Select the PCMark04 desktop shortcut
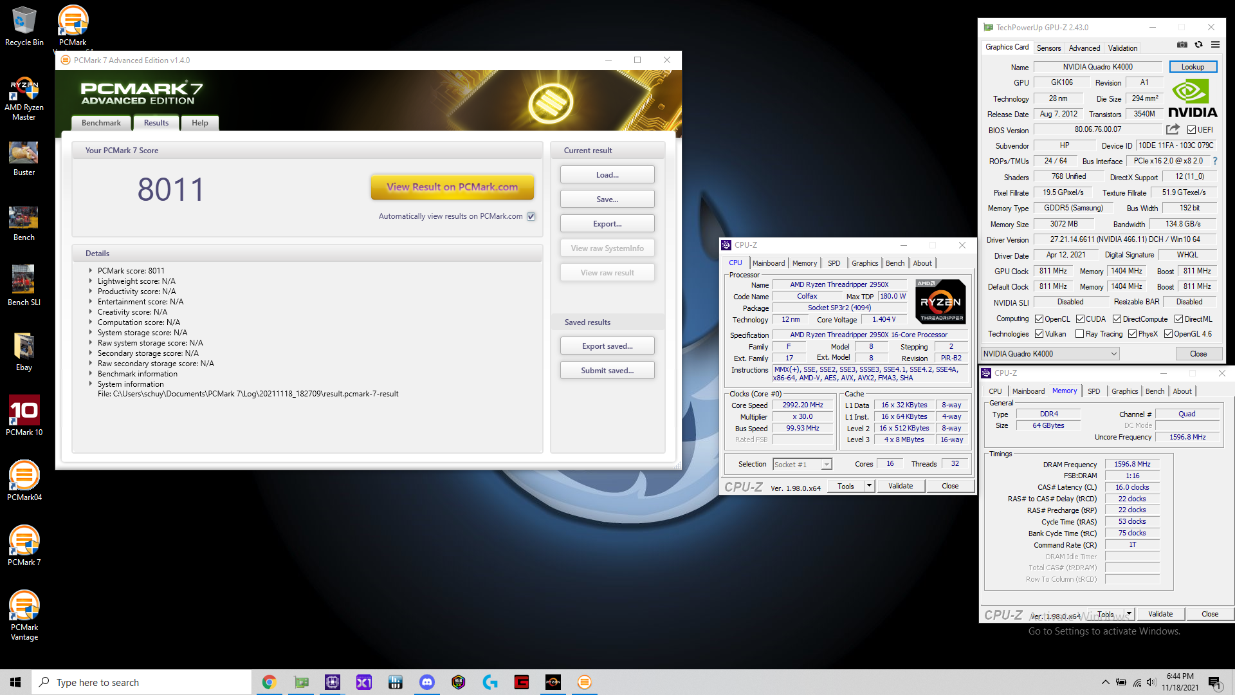 pos(24,481)
